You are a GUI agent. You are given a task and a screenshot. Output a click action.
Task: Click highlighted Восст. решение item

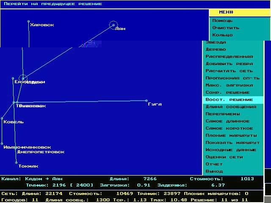[233, 100]
